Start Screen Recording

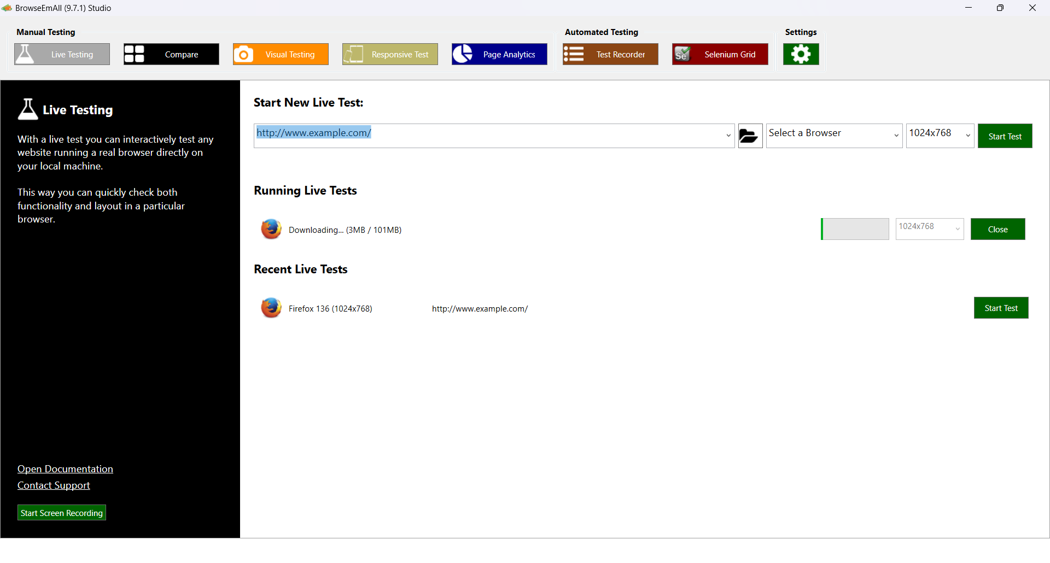[62, 513]
